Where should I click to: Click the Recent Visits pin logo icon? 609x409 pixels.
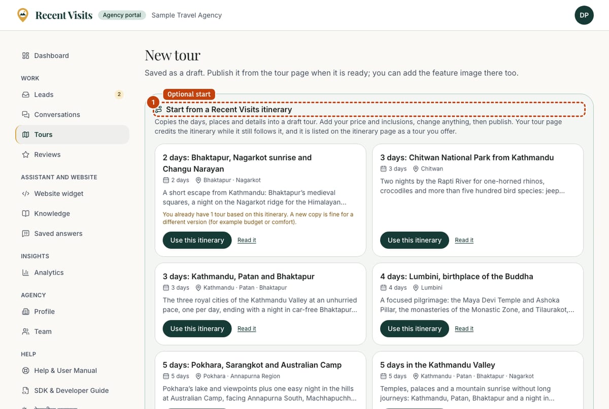click(23, 15)
